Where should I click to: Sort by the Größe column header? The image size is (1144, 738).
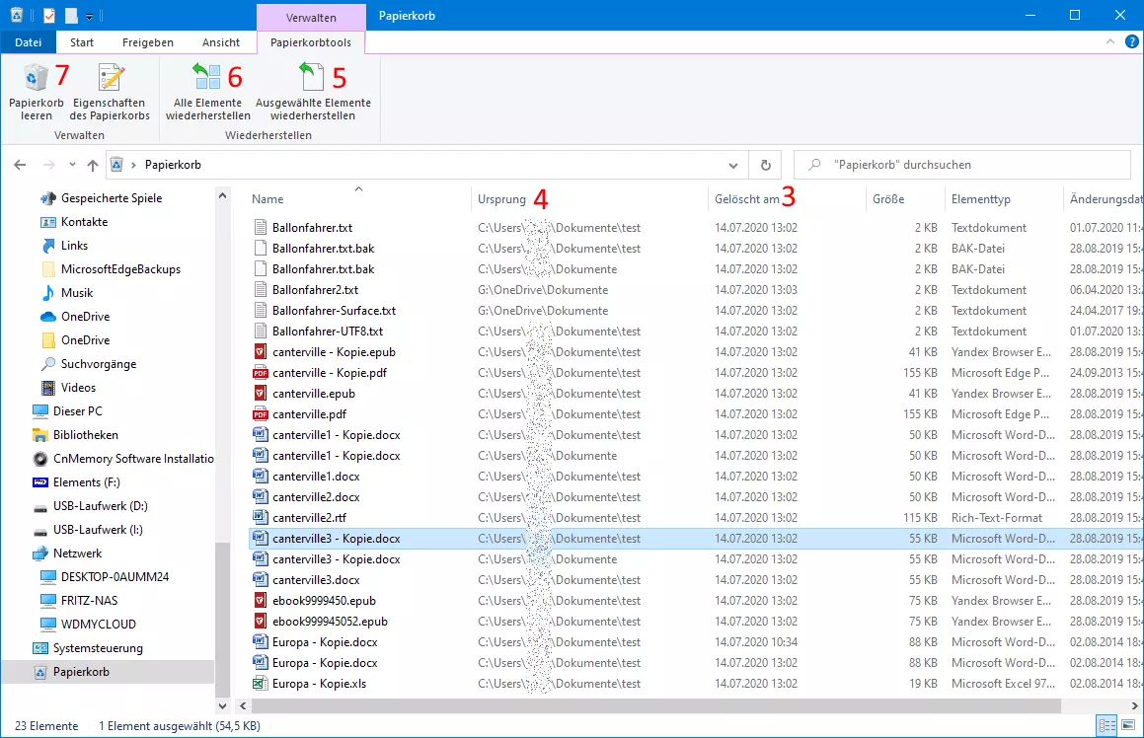pyautogui.click(x=888, y=199)
